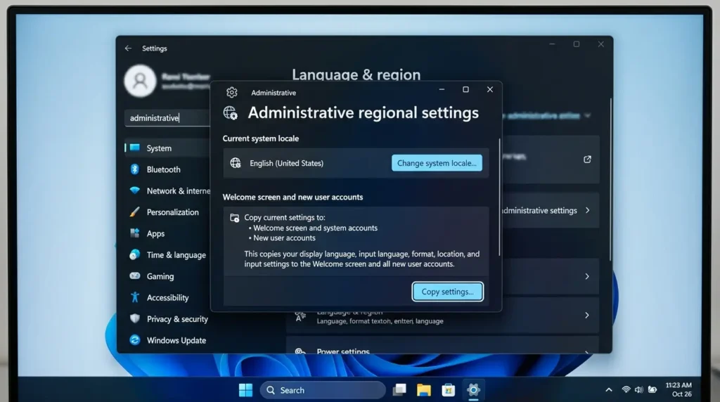This screenshot has width=720, height=402.
Task: Click the taskbar Search box
Action: pos(323,390)
